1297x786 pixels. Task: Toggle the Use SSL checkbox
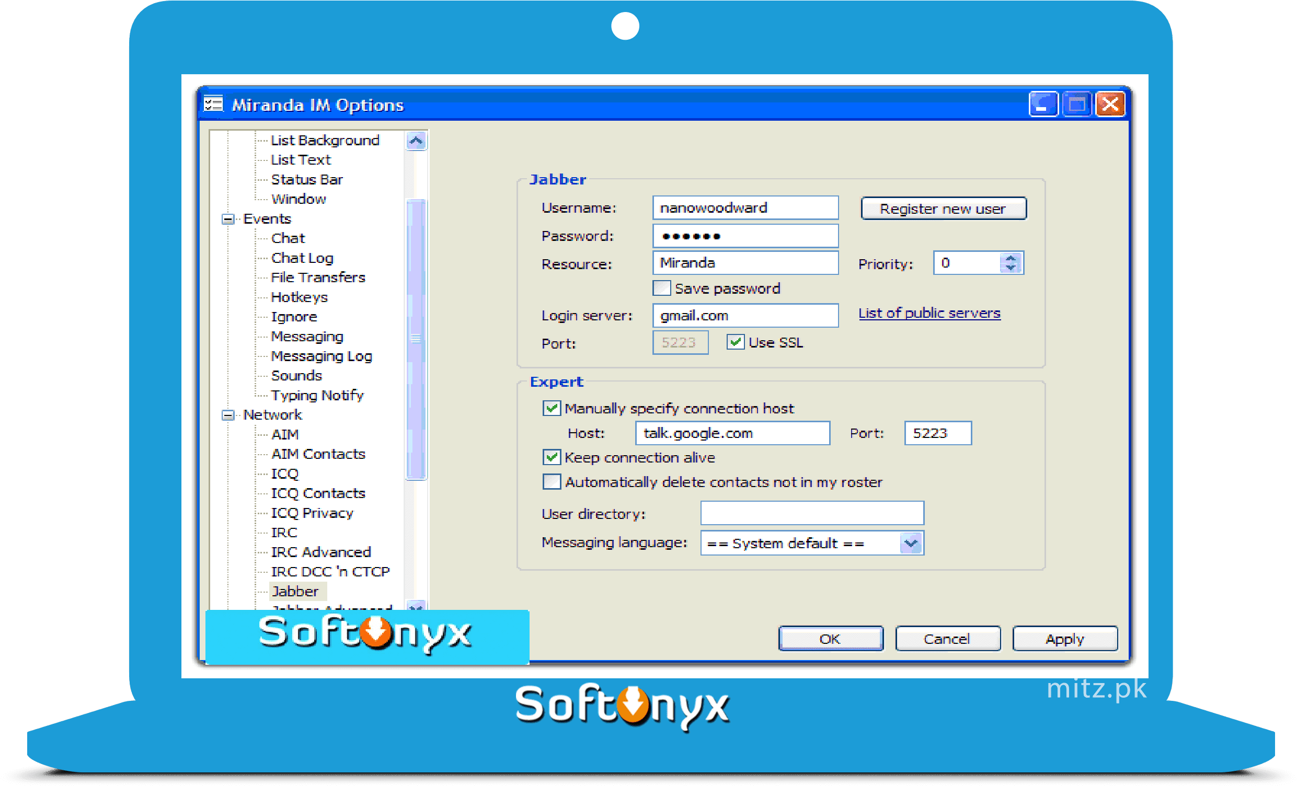click(736, 342)
